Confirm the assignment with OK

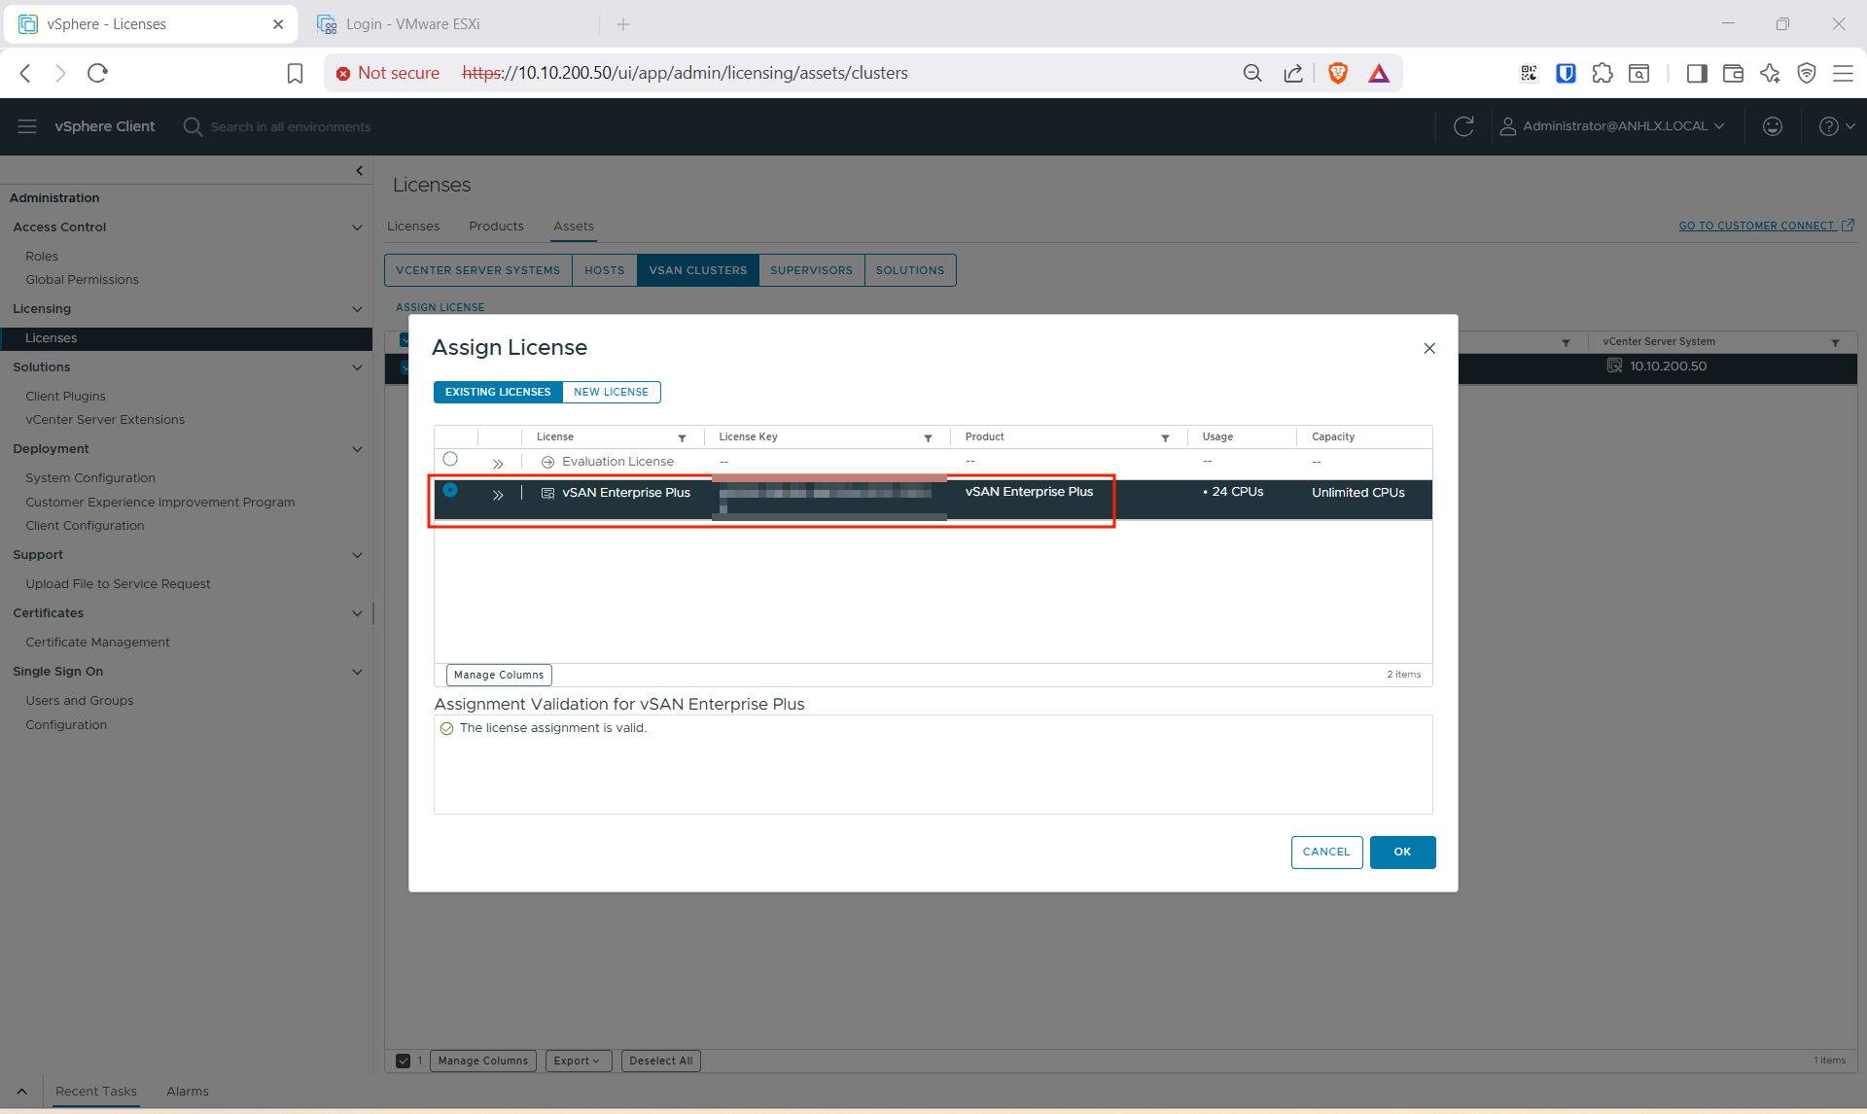(1402, 852)
